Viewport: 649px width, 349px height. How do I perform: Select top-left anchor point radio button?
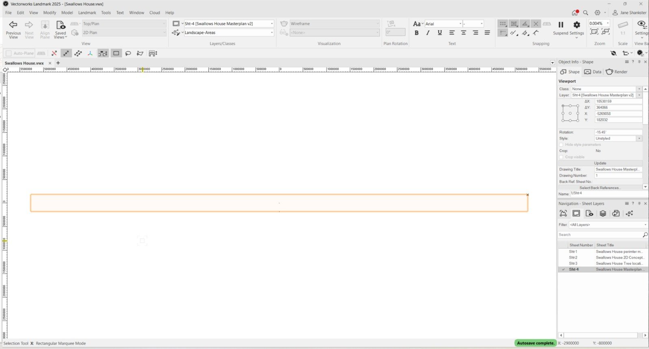click(x=563, y=106)
